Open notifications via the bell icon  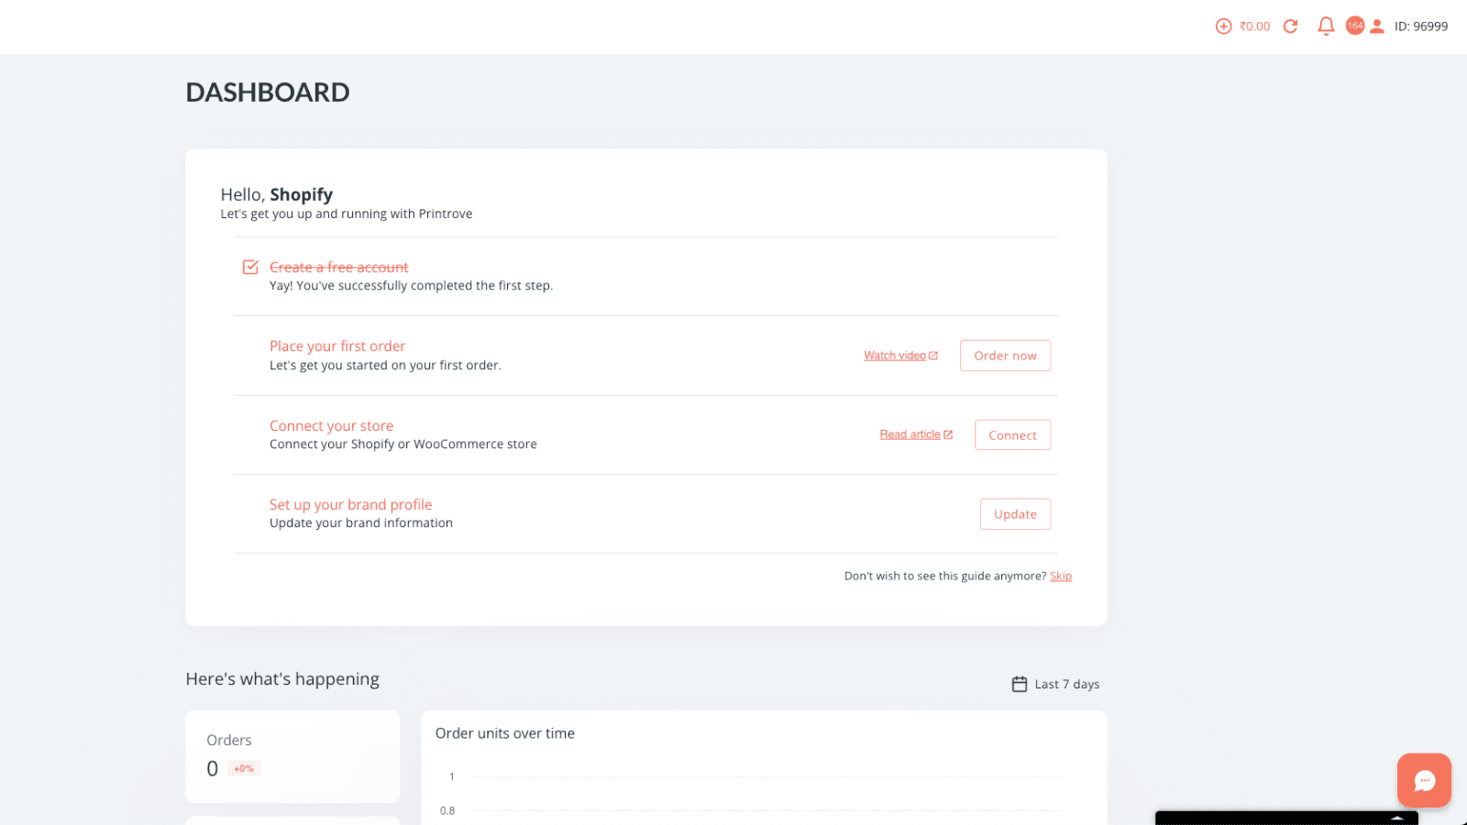(1325, 26)
